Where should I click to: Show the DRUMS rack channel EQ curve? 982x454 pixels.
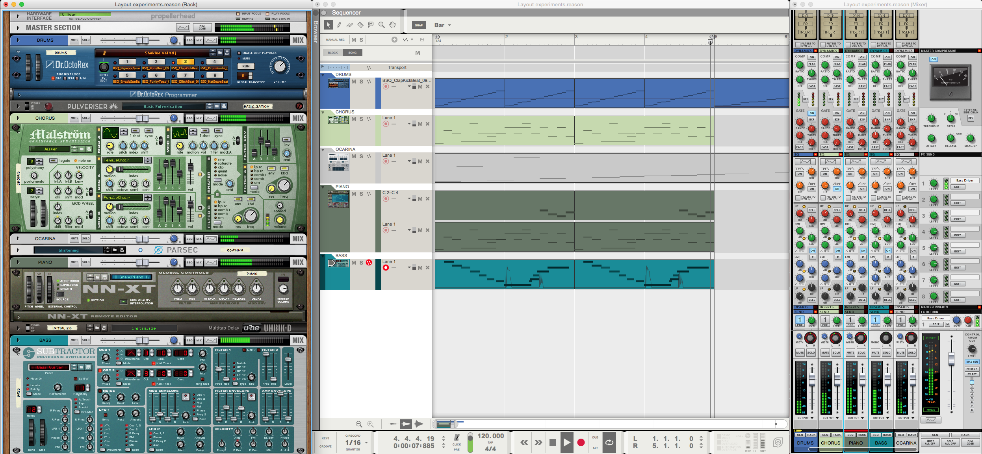pos(211,40)
